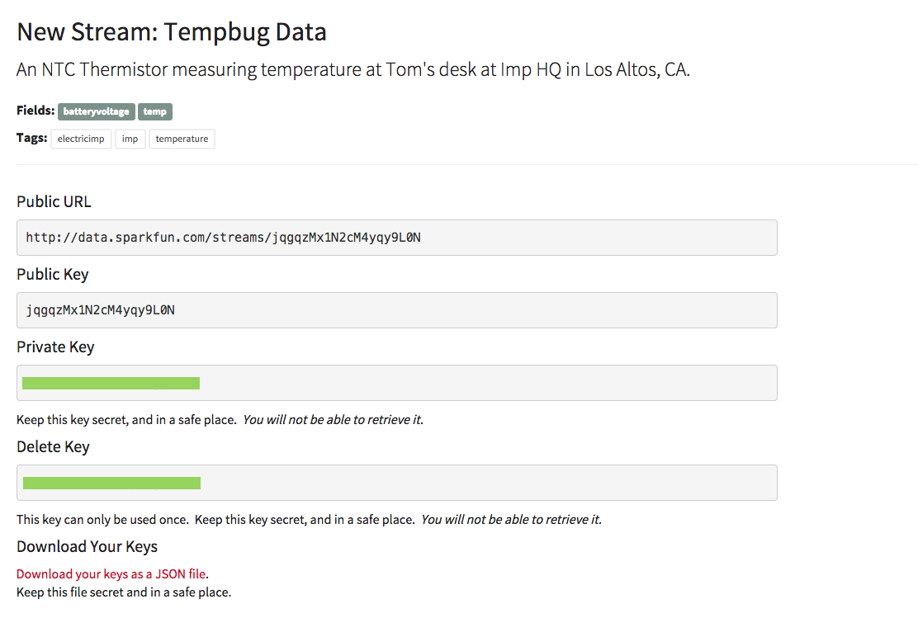
Task: Open the temperature tag
Action: coord(182,139)
